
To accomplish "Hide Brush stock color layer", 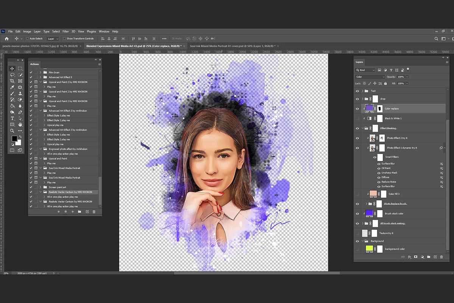I will click(358, 214).
